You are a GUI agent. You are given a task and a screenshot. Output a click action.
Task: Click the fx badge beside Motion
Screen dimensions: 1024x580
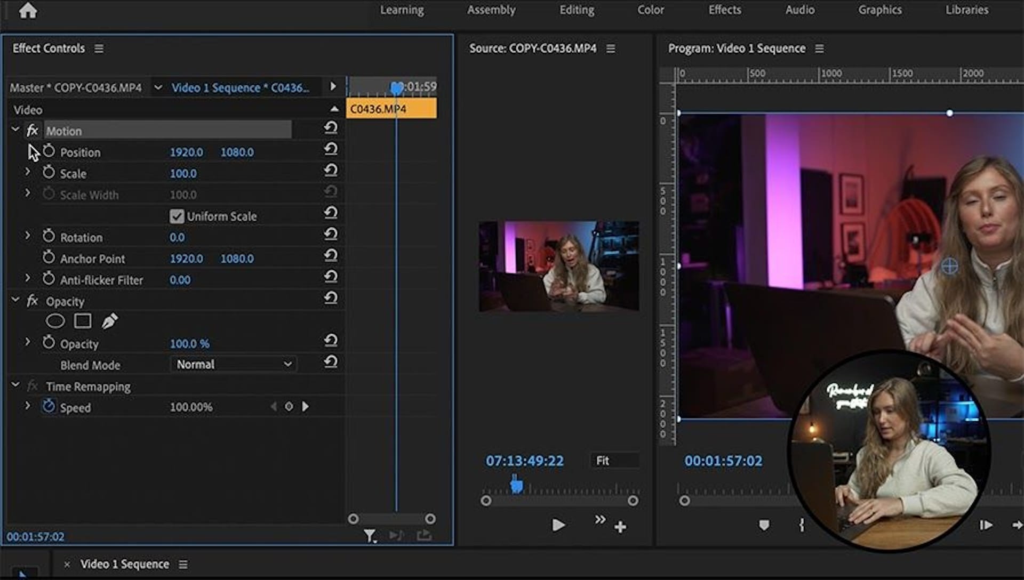tap(32, 131)
